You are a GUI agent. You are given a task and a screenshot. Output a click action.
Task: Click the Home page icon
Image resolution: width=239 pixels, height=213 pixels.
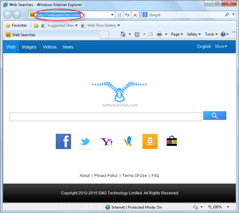[123, 35]
